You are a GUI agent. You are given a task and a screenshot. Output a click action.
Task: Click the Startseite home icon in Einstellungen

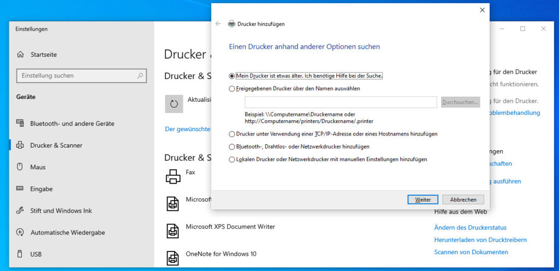[x=20, y=55]
